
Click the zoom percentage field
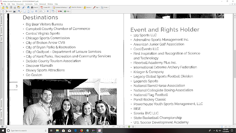point(41,11)
